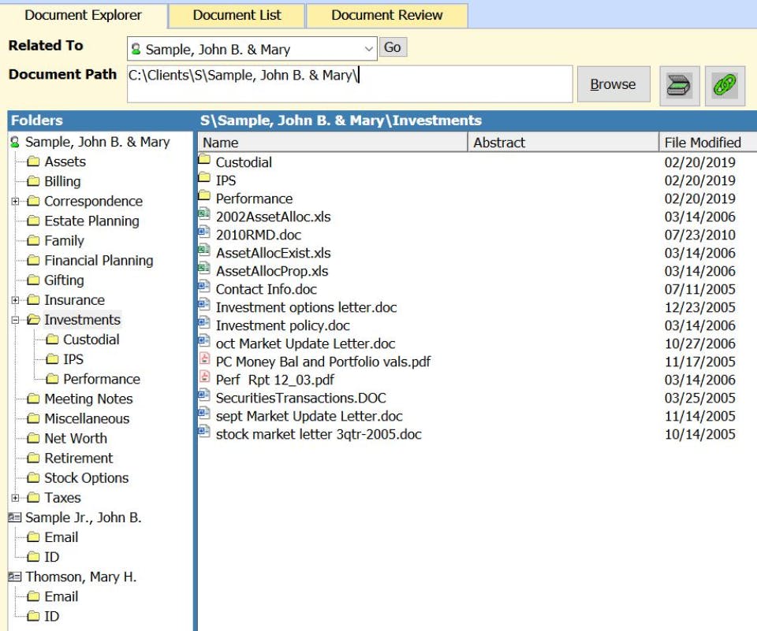Click the Excel icon of 2002AssetAlloc.xls

(x=204, y=213)
